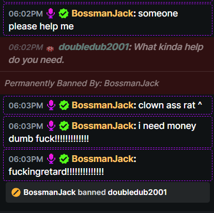Open the doubledub2001 username in the deleted message
Viewport: 214px width, 213px height.
94,47
